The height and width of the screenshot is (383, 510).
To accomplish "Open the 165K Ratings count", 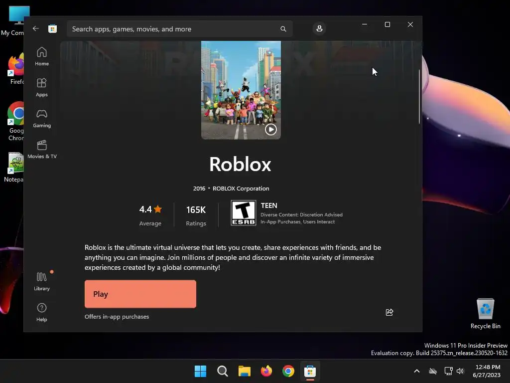I will coord(196,215).
